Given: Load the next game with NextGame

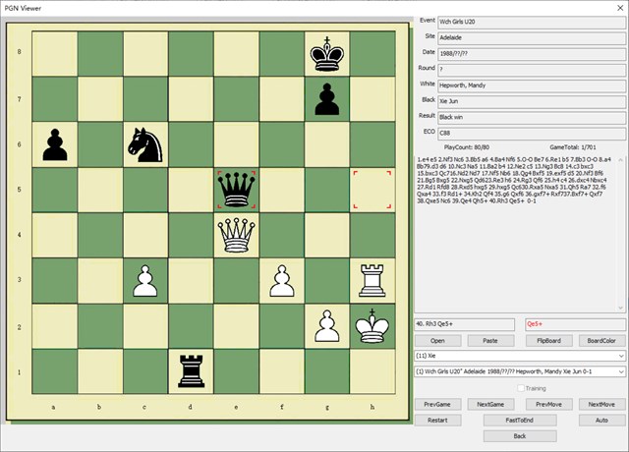Looking at the screenshot, I should coord(490,404).
